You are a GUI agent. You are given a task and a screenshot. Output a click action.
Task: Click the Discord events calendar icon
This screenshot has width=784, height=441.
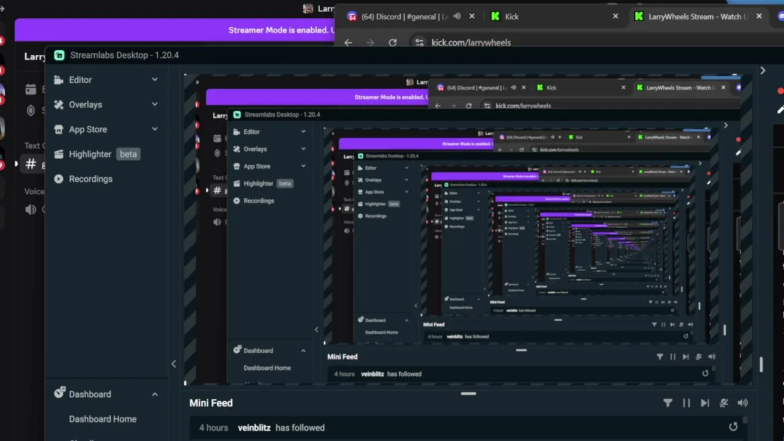31,89
